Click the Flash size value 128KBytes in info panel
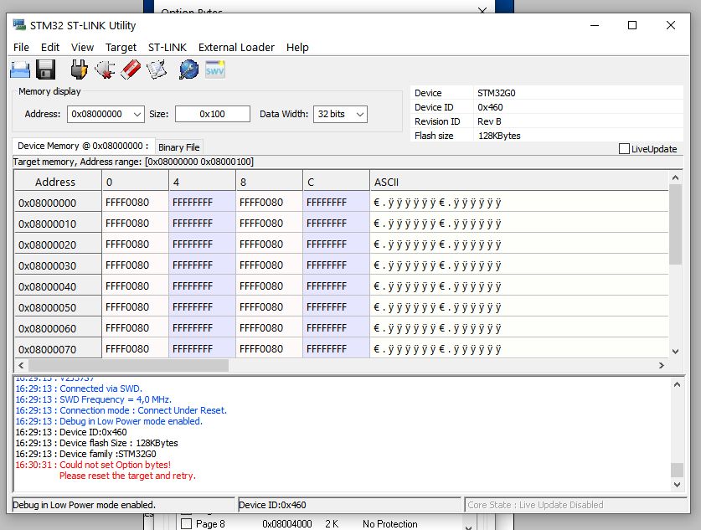 tap(499, 136)
